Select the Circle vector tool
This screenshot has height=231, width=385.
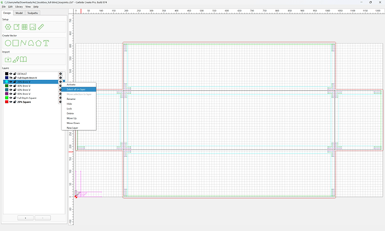click(8, 43)
